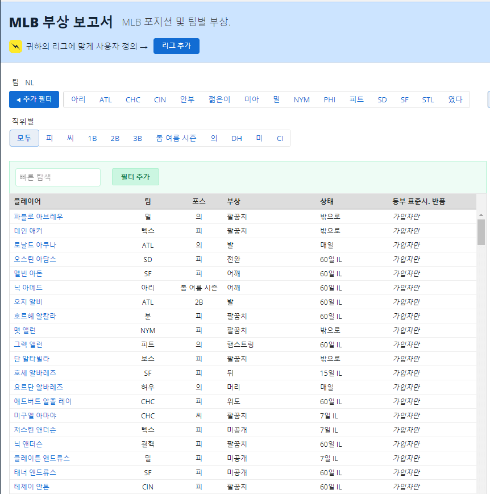The image size is (490, 494).
Task: Select the CHC team tab
Action: coord(132,99)
